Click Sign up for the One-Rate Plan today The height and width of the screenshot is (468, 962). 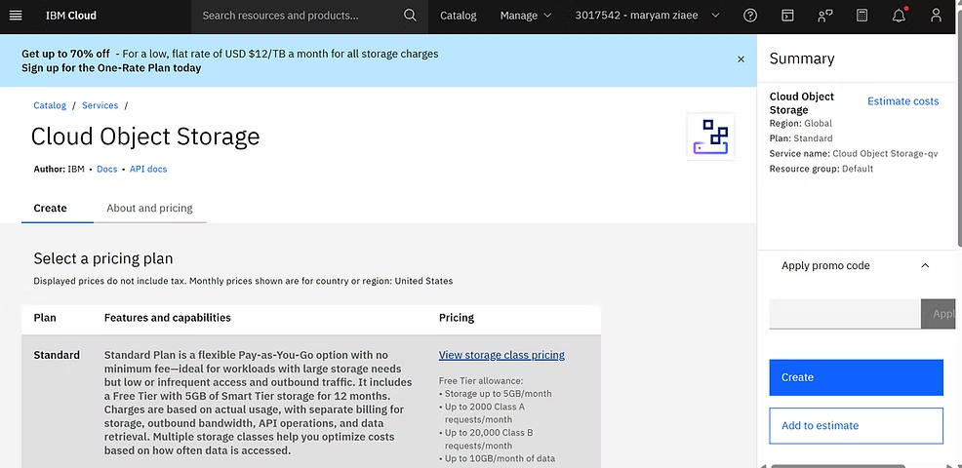111,68
